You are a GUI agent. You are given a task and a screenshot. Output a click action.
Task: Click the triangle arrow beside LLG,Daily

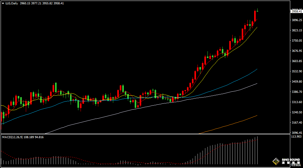[3, 3]
